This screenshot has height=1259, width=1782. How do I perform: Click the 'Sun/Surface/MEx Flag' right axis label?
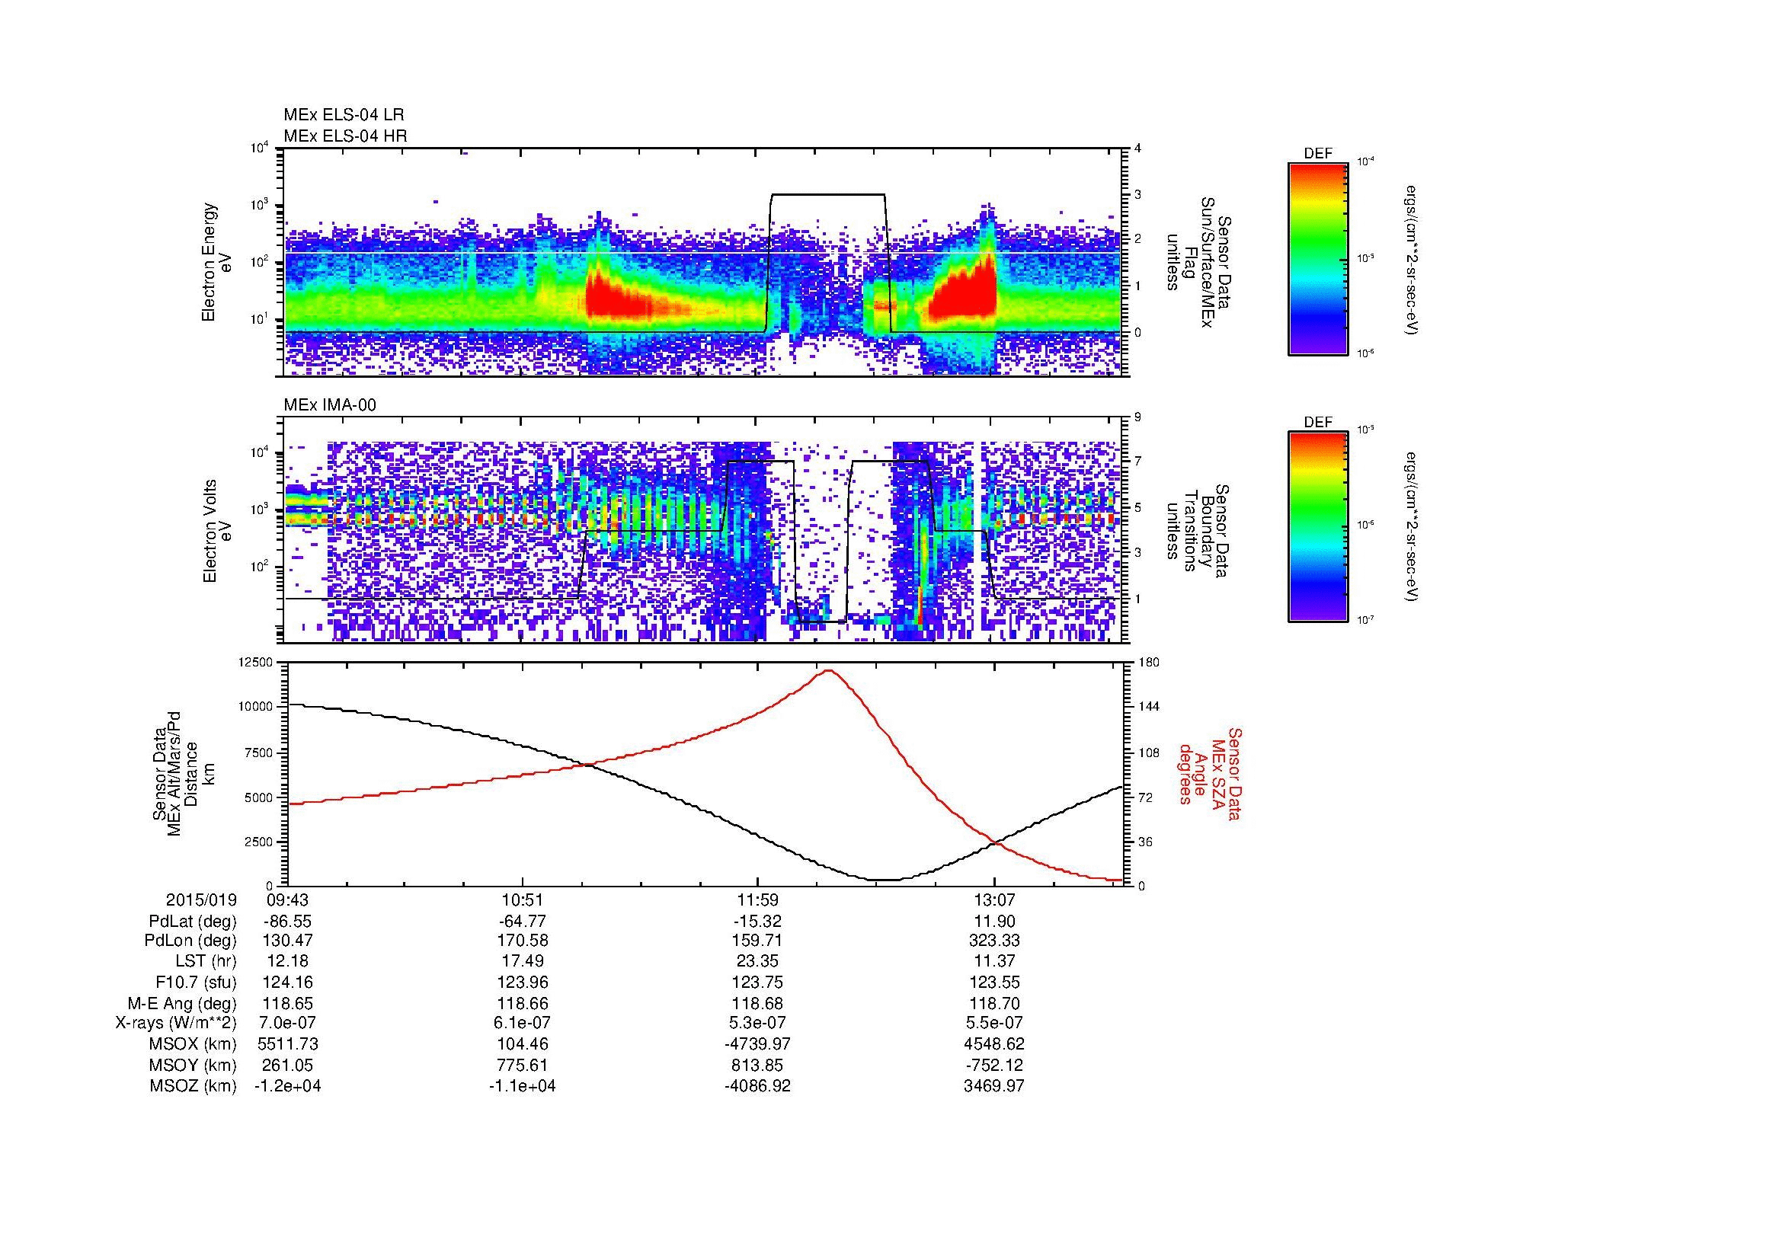pos(1198,262)
